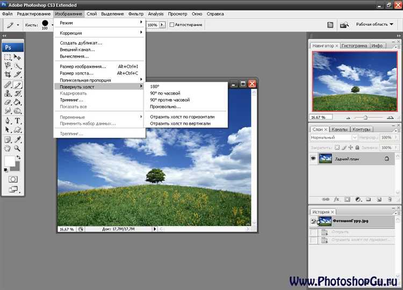Click the delete layer trash icon
Image resolution: width=403 pixels, height=290 pixels.
click(x=388, y=199)
